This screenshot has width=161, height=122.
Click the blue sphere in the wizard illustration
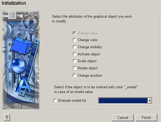click(17, 65)
